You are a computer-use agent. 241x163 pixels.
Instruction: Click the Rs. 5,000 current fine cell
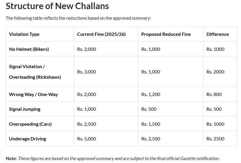87,139
